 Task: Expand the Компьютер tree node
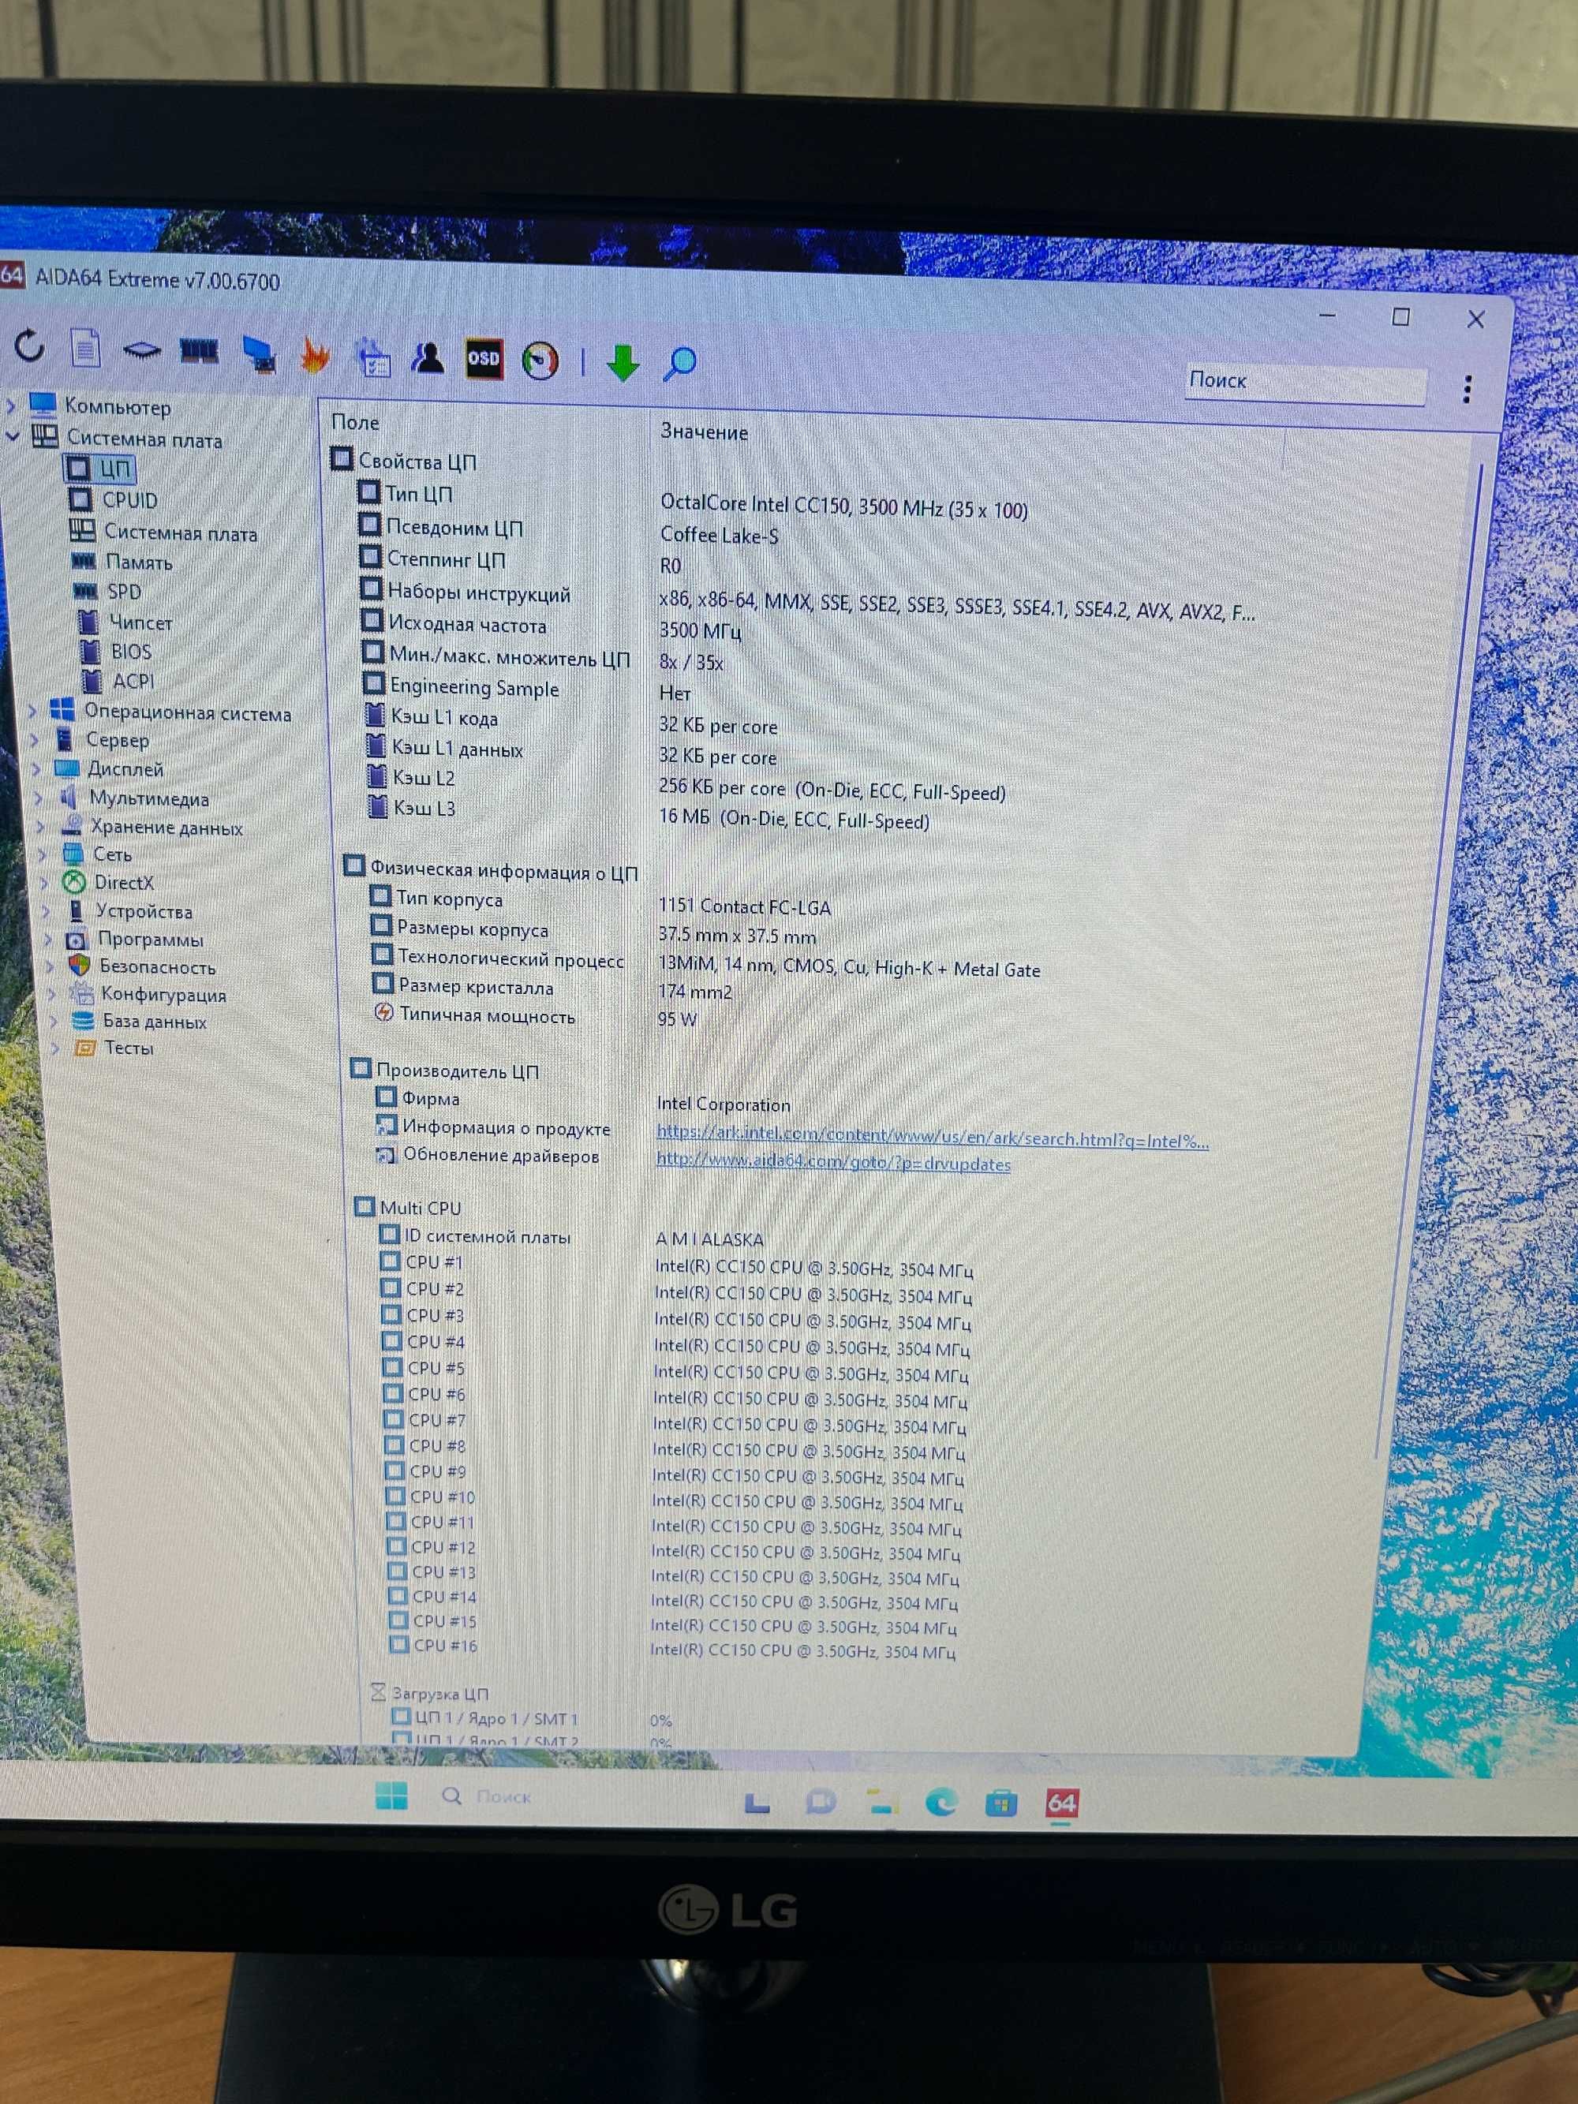coord(11,406)
